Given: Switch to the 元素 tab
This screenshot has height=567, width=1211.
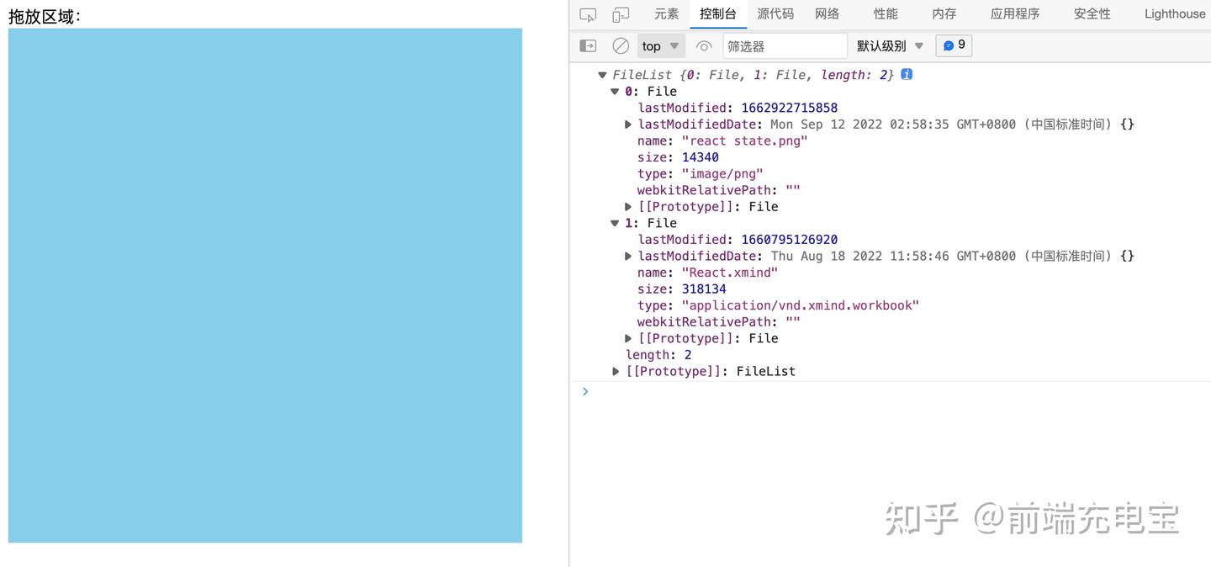Looking at the screenshot, I should point(667,13).
